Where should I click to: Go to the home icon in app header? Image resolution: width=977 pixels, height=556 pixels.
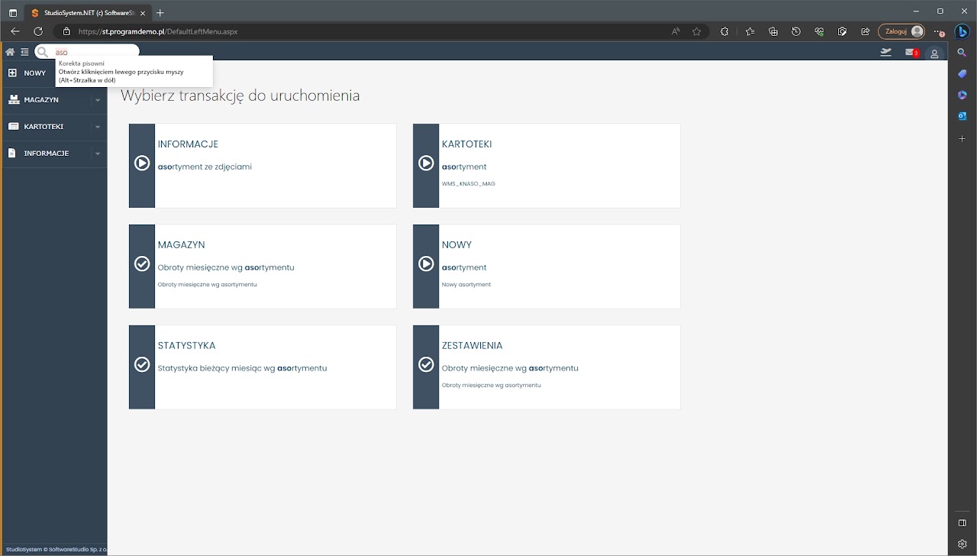[10, 52]
